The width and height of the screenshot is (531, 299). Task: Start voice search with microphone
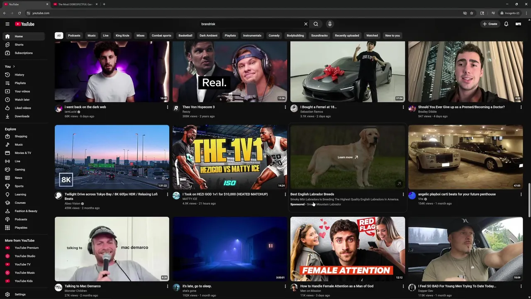click(x=330, y=24)
